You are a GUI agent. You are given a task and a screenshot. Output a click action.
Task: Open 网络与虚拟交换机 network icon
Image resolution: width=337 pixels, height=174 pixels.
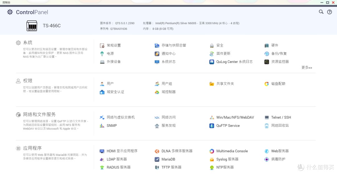point(102,117)
